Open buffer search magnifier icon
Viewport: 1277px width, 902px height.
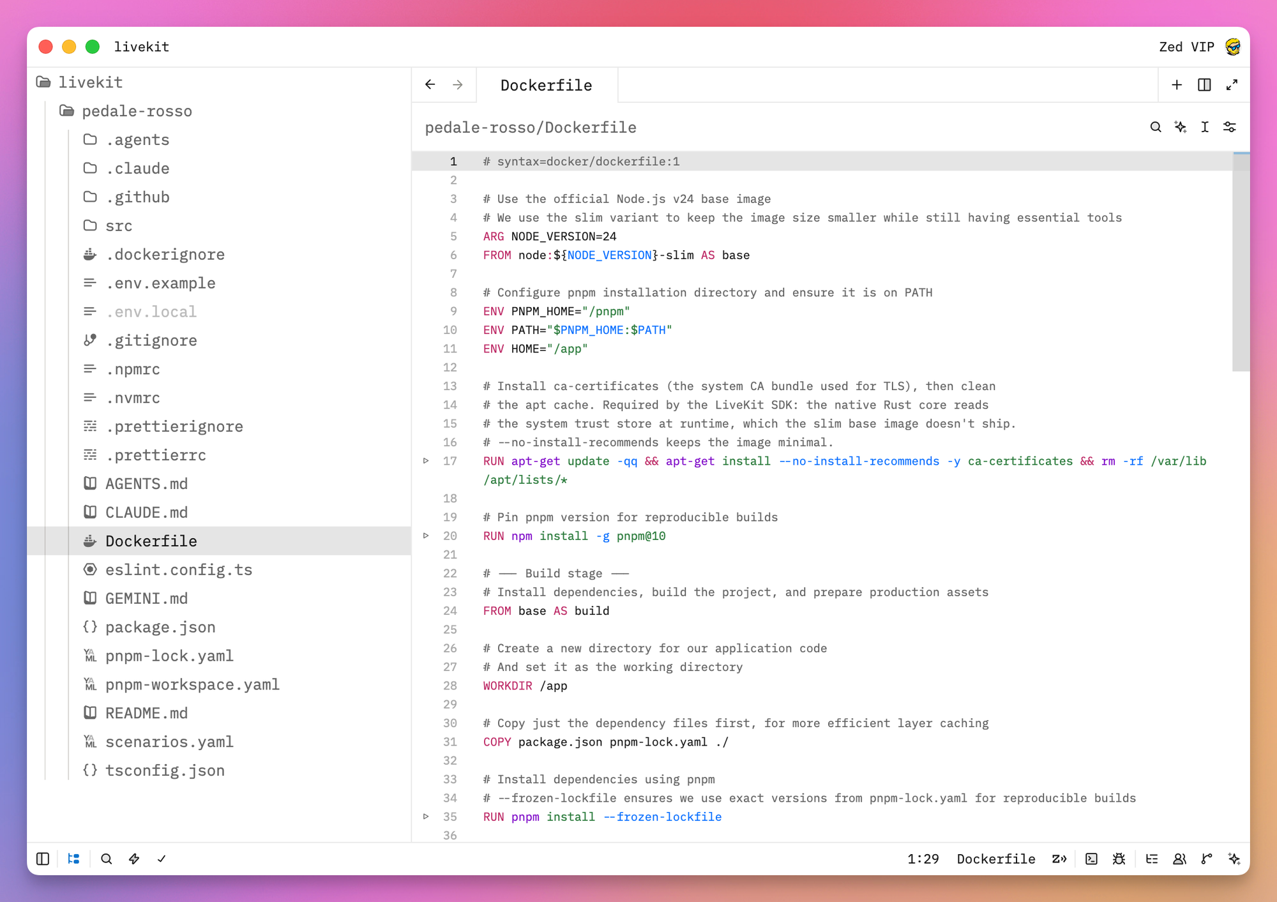(1155, 127)
